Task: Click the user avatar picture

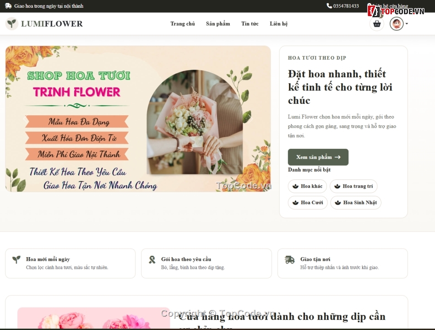Action: click(397, 24)
